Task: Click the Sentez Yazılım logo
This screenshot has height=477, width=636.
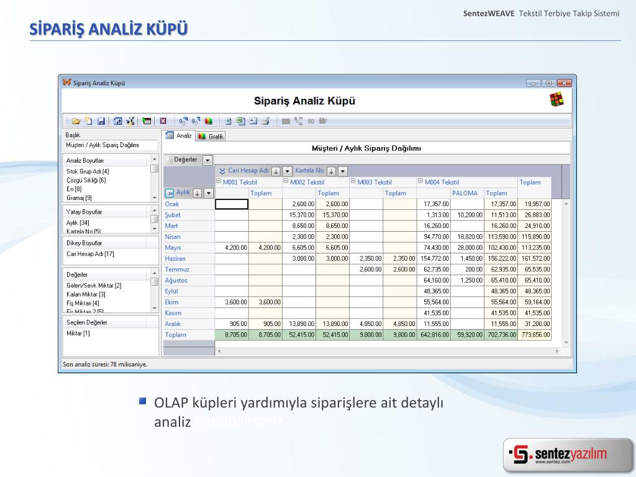Action: coord(568,455)
